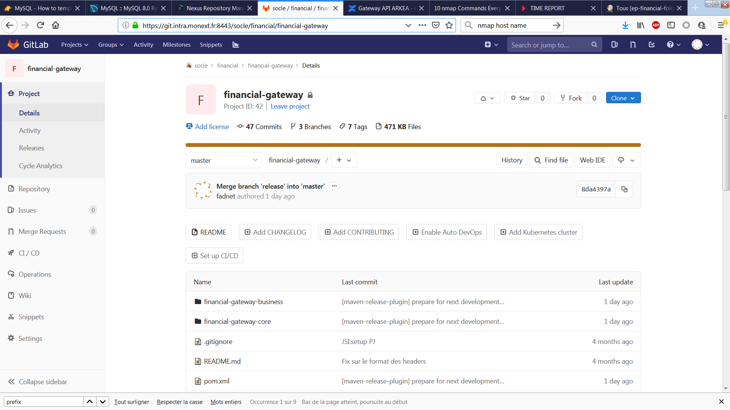Click the instance statistics chart icon

point(236,45)
